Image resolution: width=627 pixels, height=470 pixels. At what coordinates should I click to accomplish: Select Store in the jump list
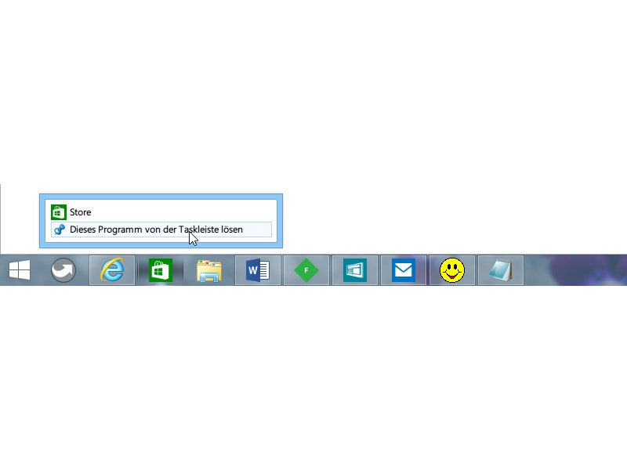161,212
